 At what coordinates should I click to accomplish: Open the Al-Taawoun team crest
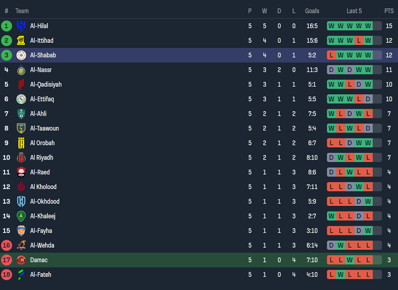pos(21,128)
